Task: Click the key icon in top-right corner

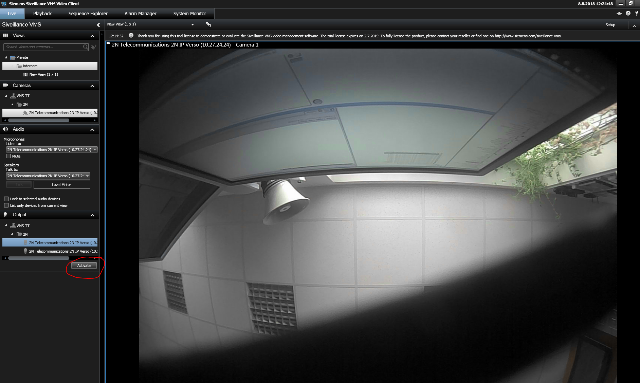Action: click(637, 14)
